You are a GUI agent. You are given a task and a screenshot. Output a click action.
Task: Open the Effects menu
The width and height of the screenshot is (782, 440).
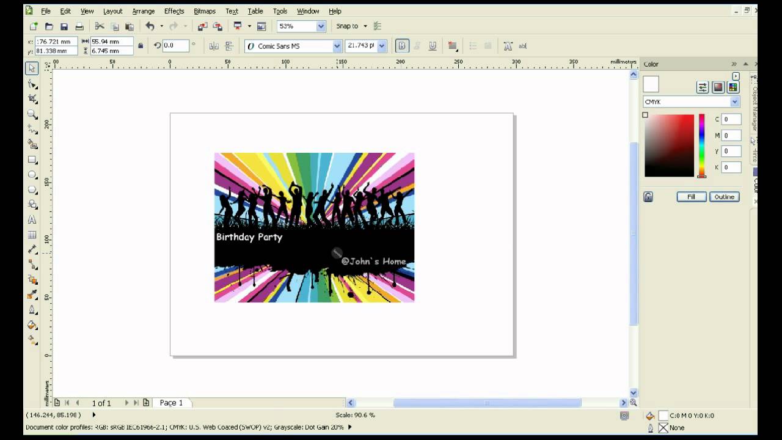174,11
